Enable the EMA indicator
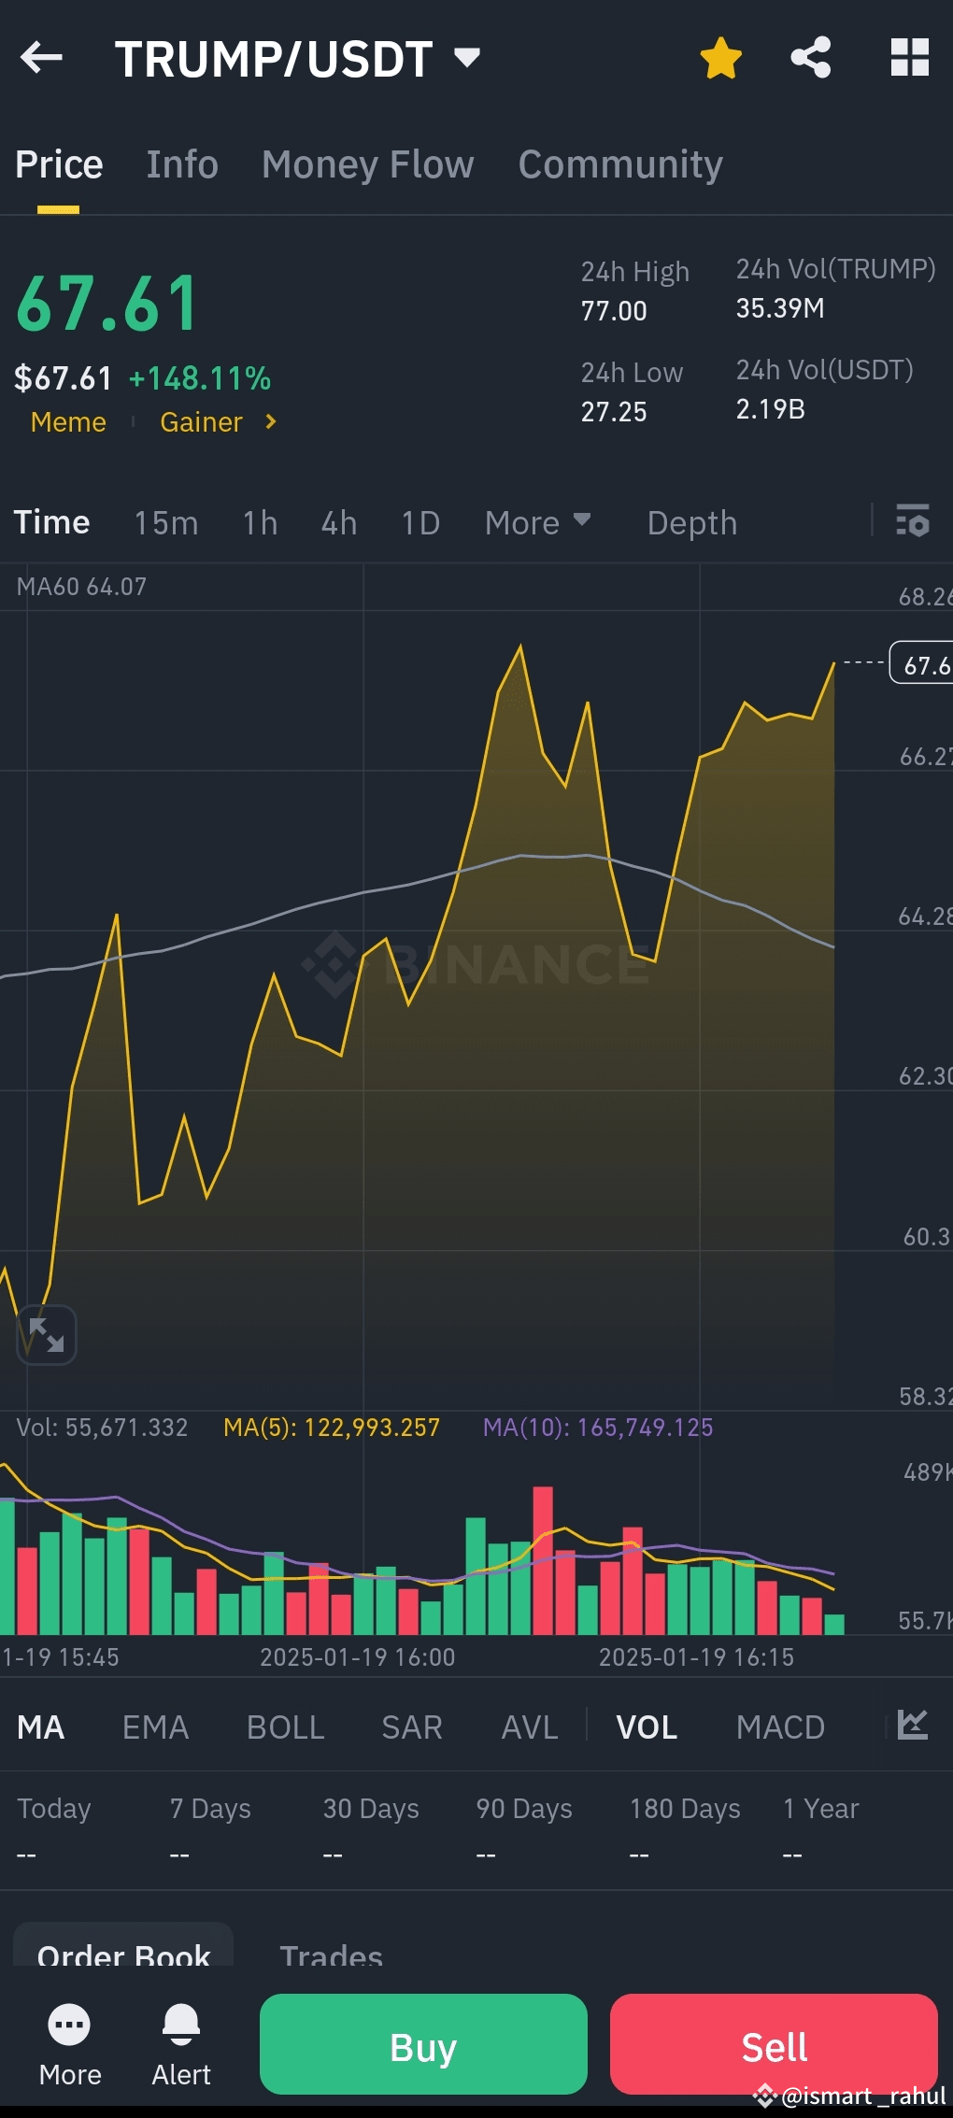 (155, 1727)
